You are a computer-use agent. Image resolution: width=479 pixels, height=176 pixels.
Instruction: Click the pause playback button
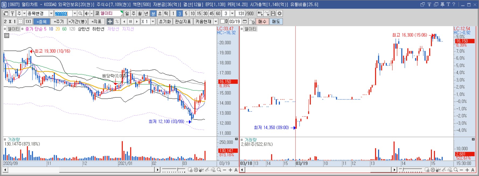[x=131, y=21]
